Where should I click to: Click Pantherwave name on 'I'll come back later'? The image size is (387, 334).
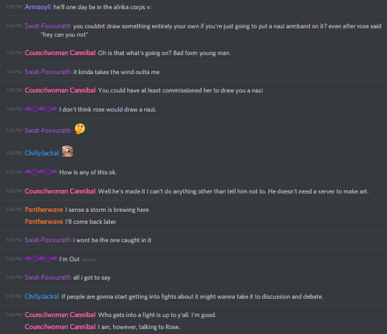tap(44, 222)
